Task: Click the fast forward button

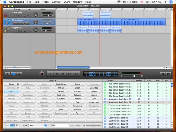Action: click(x=70, y=74)
